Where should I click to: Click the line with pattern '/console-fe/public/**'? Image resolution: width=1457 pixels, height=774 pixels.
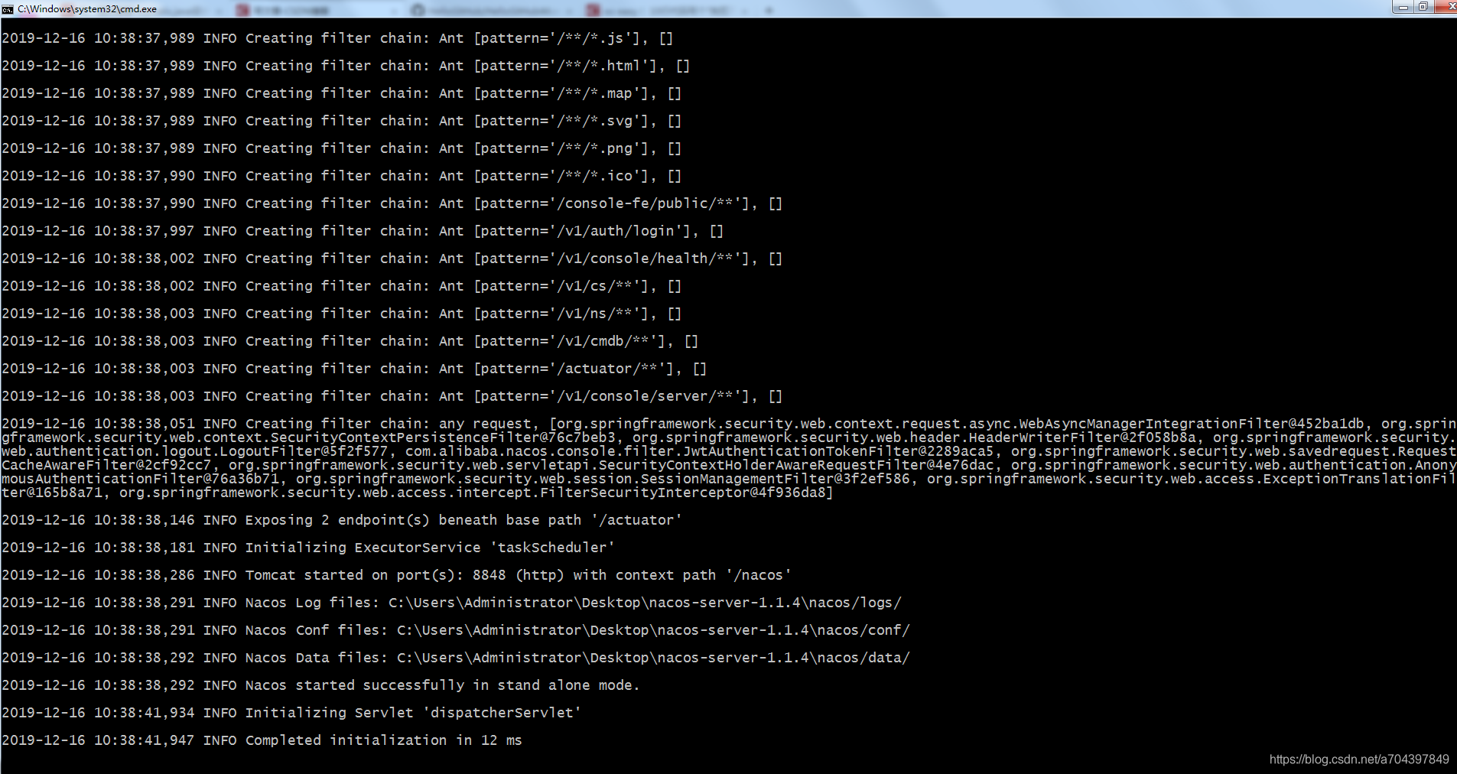tap(392, 203)
